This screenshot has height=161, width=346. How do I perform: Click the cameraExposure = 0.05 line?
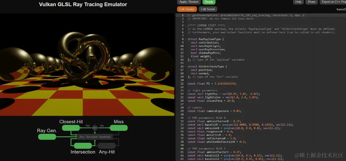(214, 111)
